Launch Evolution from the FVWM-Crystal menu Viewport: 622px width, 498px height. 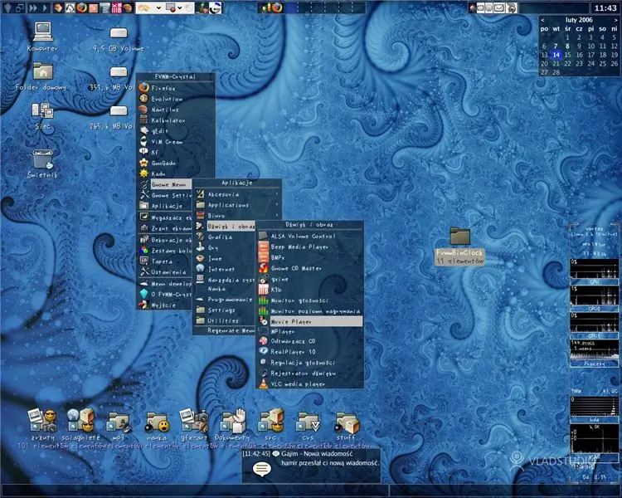[176, 99]
